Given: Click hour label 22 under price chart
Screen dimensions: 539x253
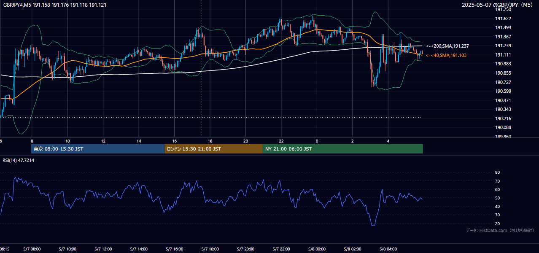Looking at the screenshot, I should click(x=281, y=141).
